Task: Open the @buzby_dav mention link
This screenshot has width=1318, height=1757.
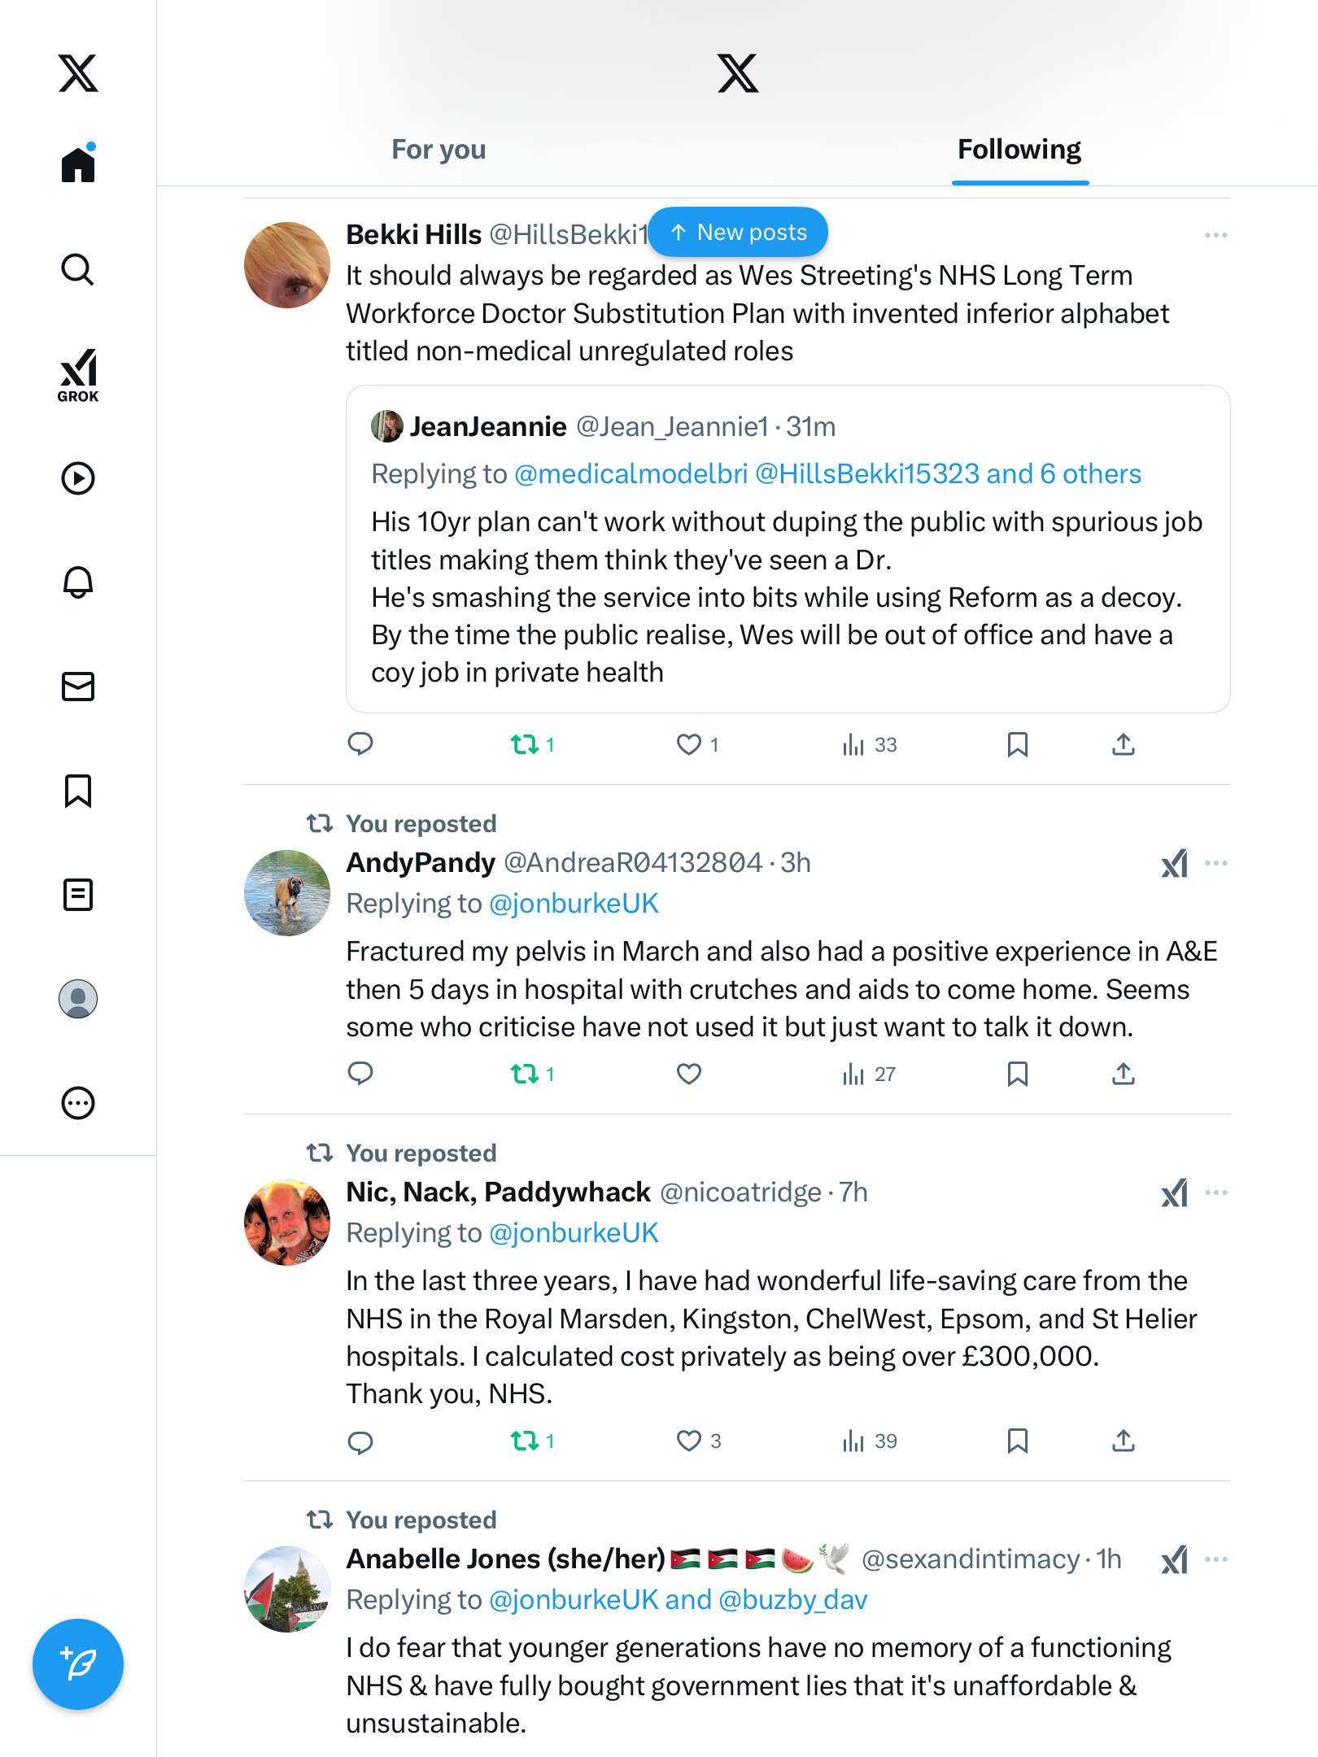Action: tap(792, 1600)
